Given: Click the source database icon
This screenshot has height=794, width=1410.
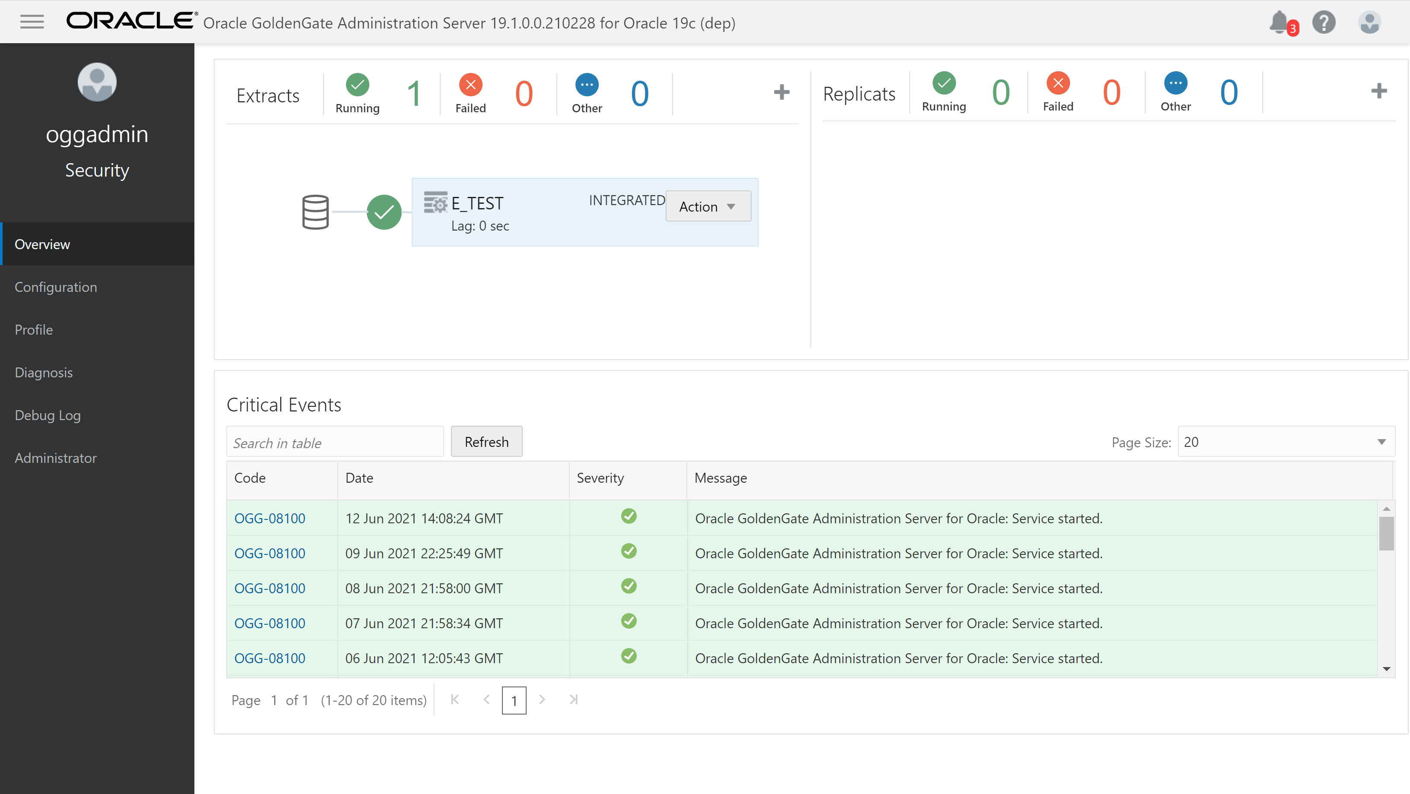Looking at the screenshot, I should 315,212.
